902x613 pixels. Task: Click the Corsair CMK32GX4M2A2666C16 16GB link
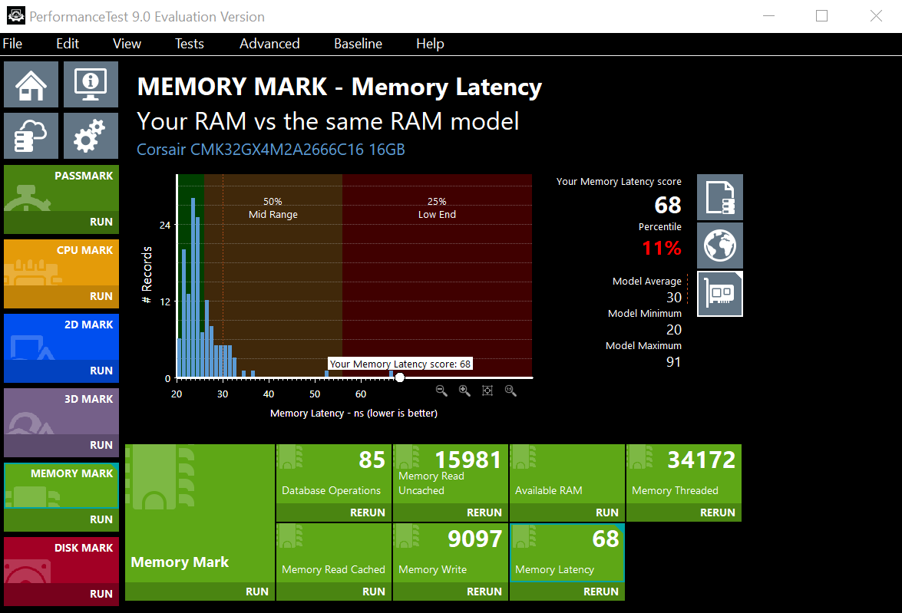pyautogui.click(x=271, y=150)
